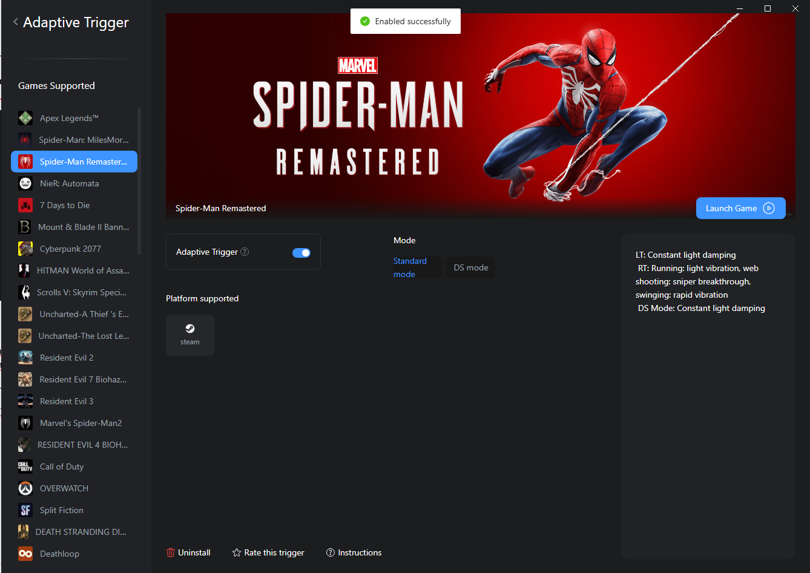The image size is (810, 573).
Task: Select Marvel's Spider-Man2 entry
Action: point(74,423)
